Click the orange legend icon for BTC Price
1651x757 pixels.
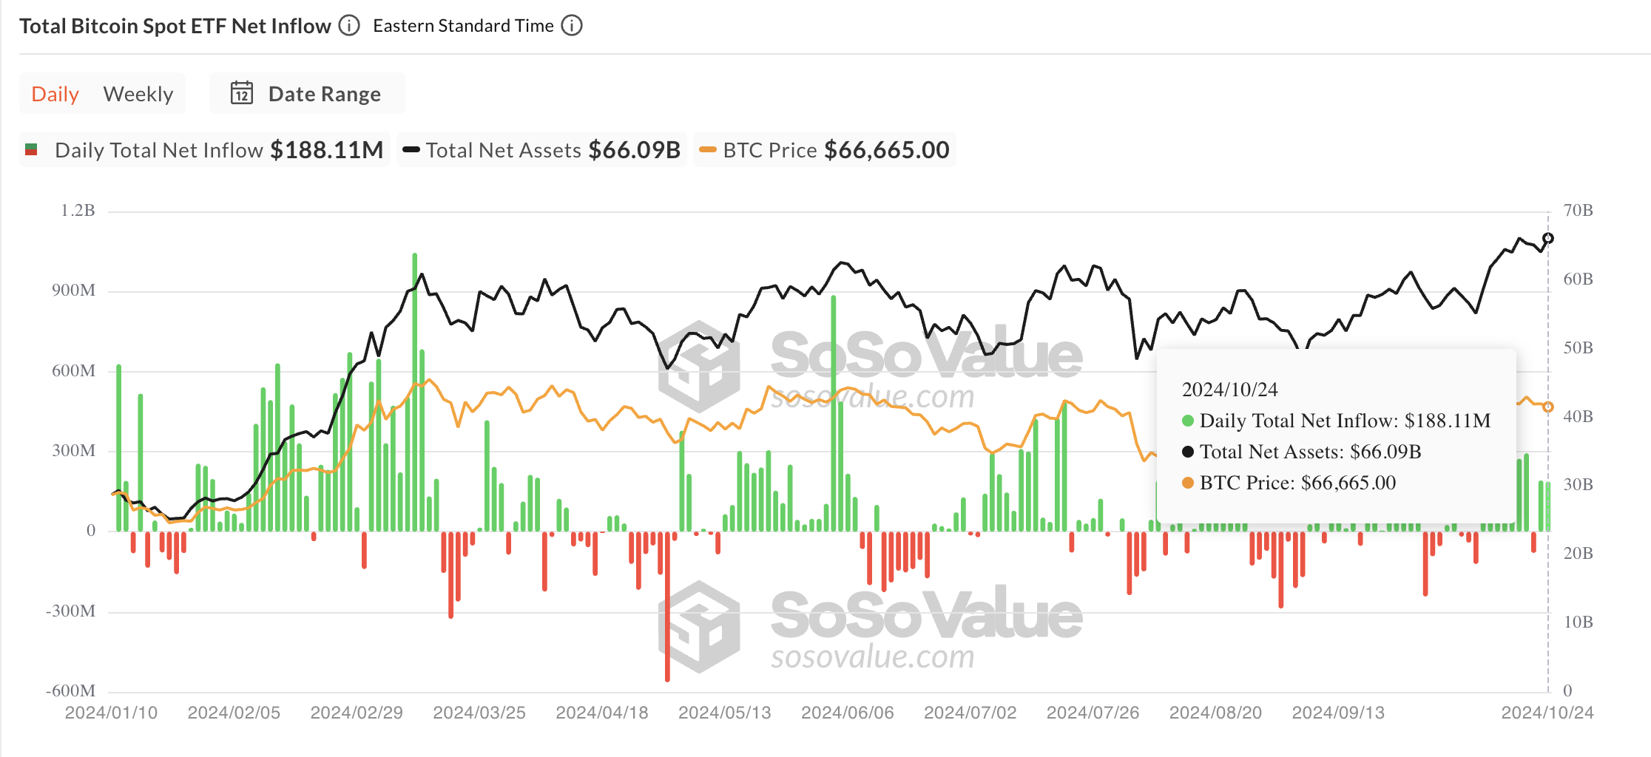click(708, 150)
